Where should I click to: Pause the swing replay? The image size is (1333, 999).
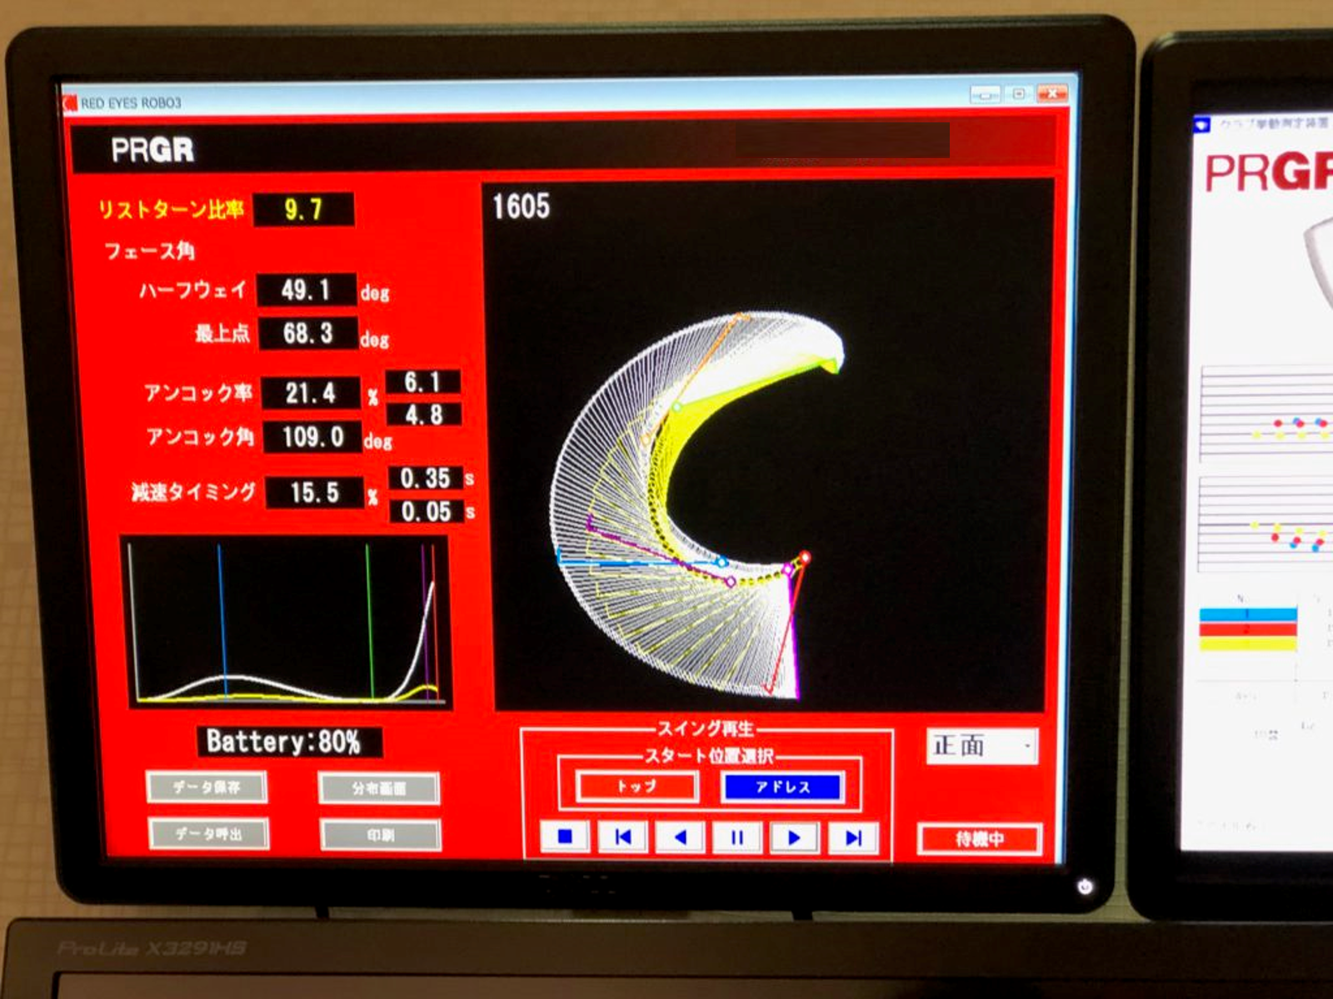coord(737,837)
